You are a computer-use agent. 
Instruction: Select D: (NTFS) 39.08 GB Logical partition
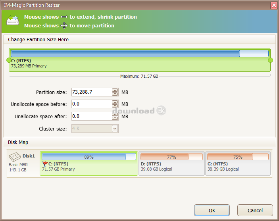click(x=171, y=163)
